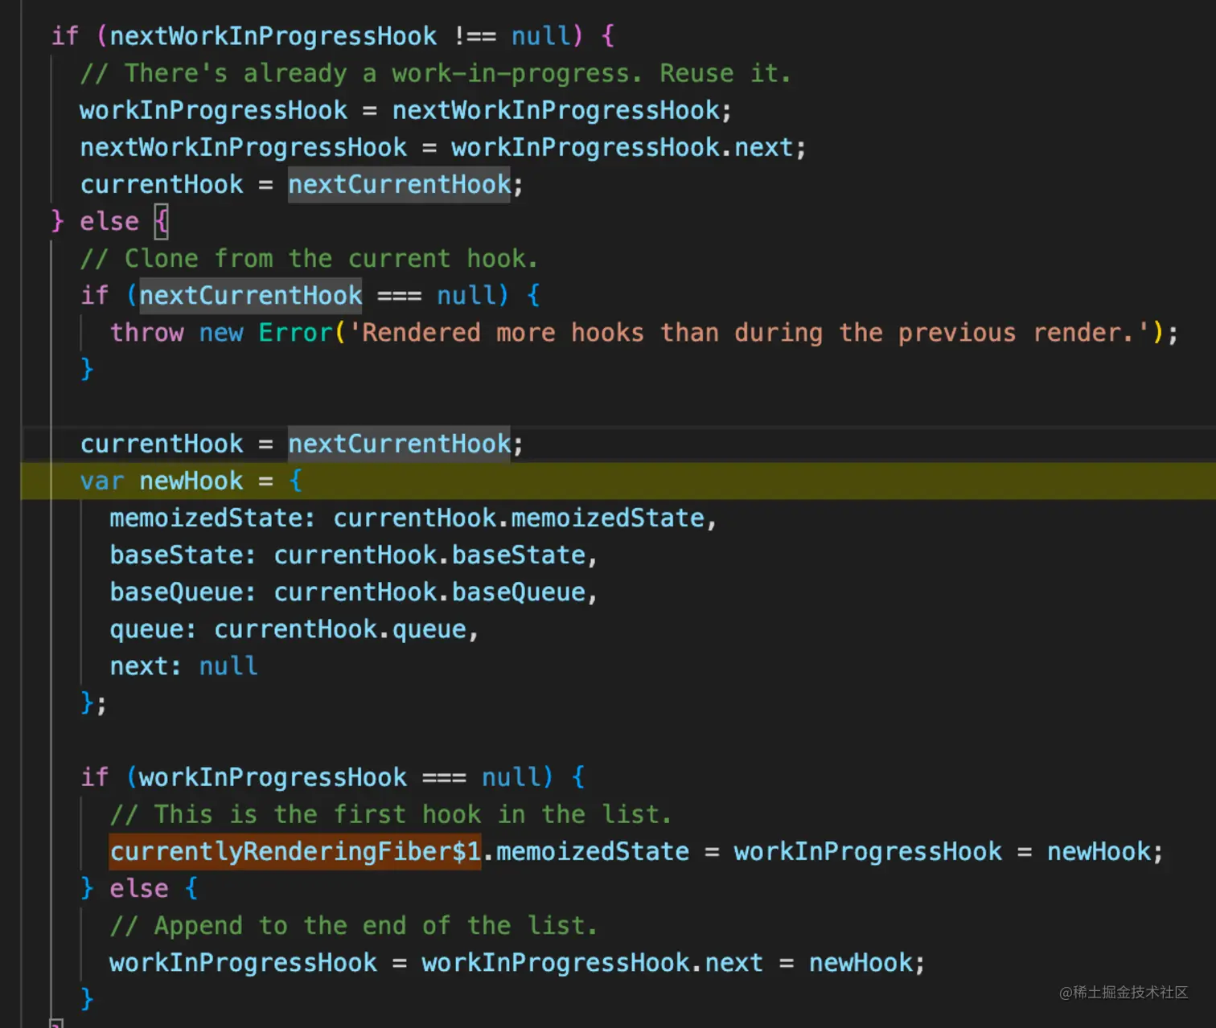Click highlighted "nextCurrentHook" on the line above "} else {" with boxed brace
1216x1028 pixels.
pos(400,184)
